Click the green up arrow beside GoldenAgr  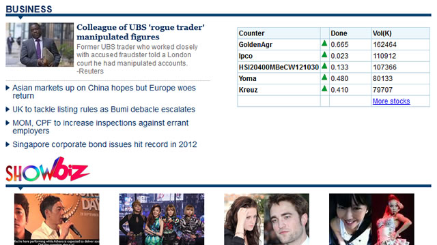click(324, 44)
